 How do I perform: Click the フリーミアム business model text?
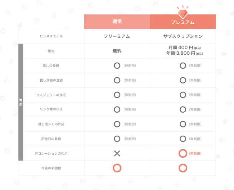pos(117,36)
